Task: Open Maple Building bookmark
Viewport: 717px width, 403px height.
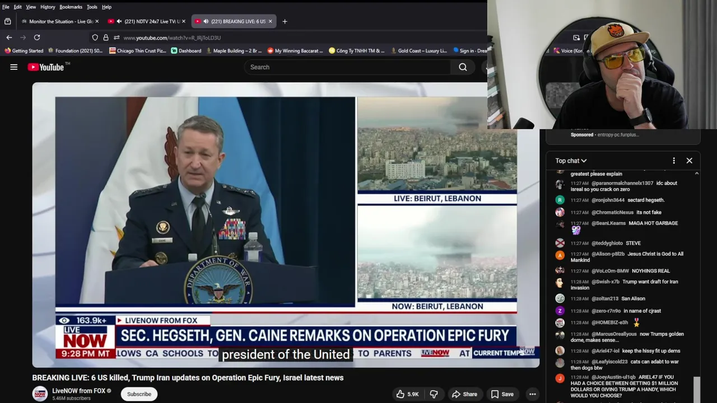Action: (234, 50)
